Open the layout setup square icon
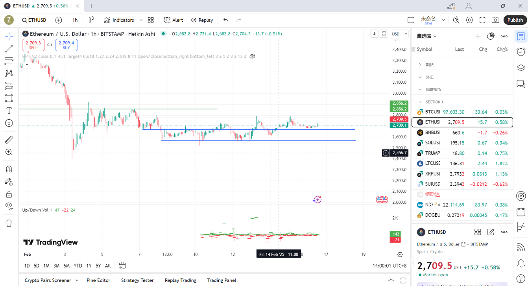Viewport: 528px width, 286px height. coord(411,20)
